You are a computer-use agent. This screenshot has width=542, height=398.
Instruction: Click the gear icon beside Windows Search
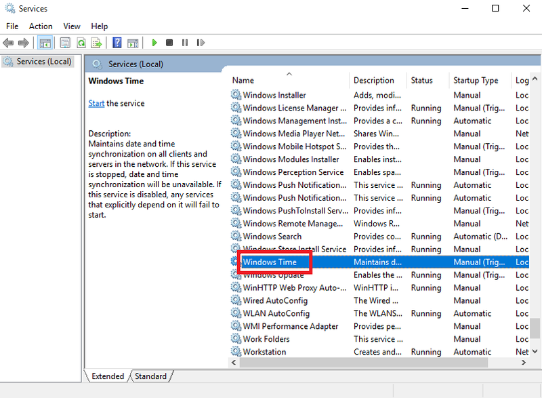point(236,236)
